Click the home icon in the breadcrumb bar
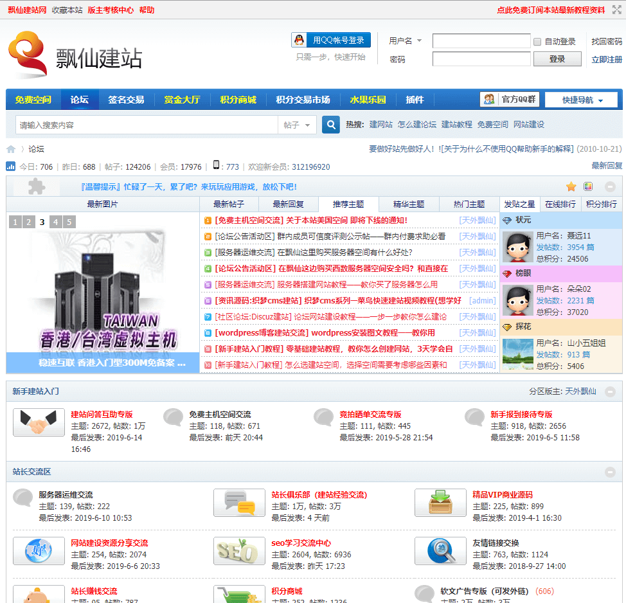Image resolution: width=626 pixels, height=603 pixels. (10, 148)
